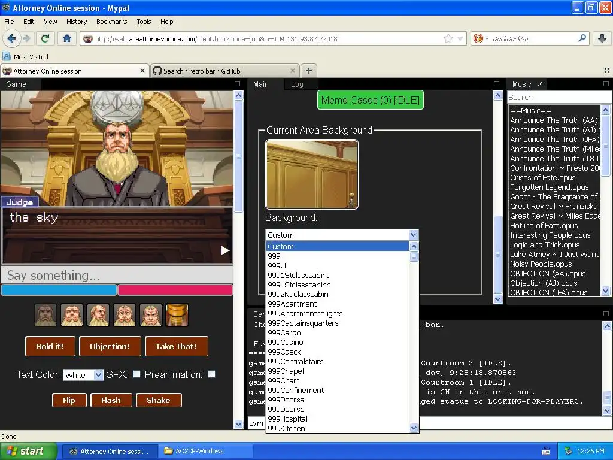
Task: Reload the page with refresh icon
Action: click(x=45, y=38)
